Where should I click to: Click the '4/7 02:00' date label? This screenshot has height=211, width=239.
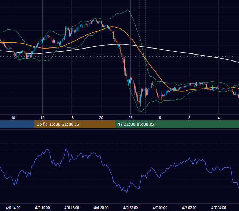189,208
